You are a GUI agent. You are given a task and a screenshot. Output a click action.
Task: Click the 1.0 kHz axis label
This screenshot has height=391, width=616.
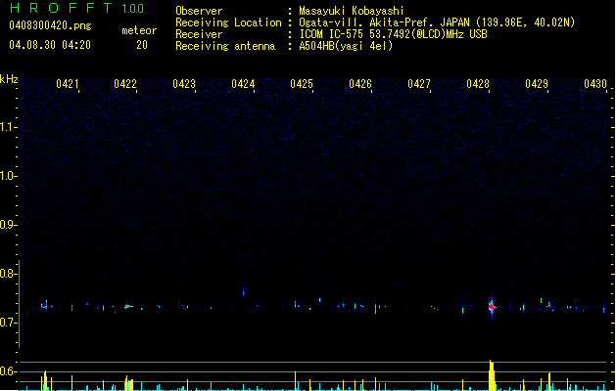click(x=8, y=176)
